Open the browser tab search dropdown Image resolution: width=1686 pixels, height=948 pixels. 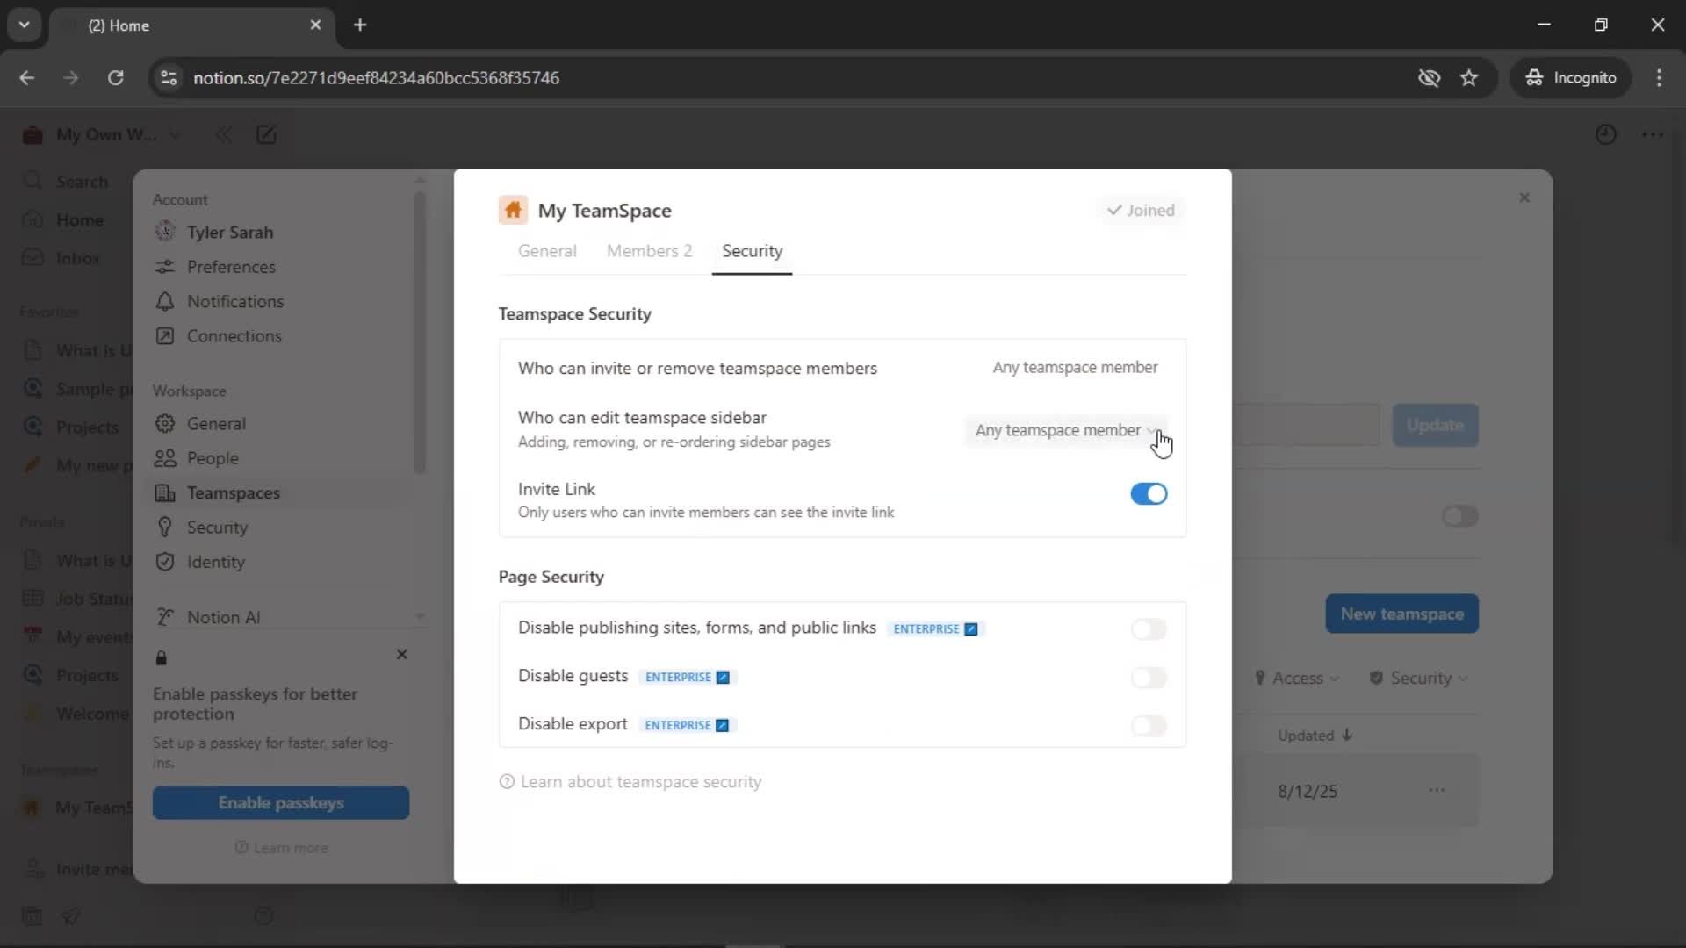[x=25, y=25]
